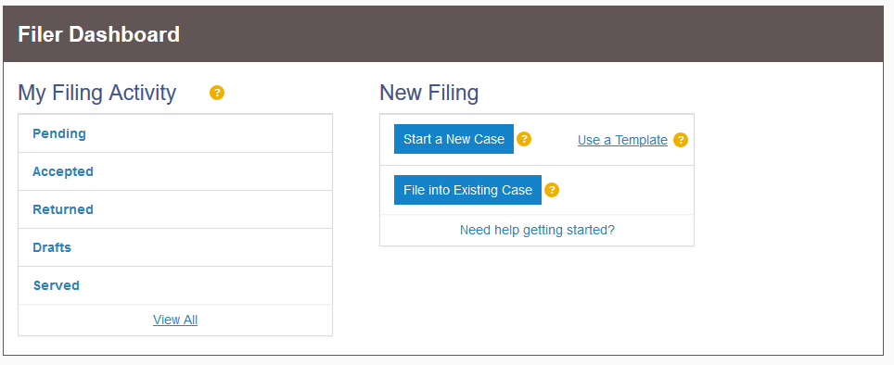Open the Pending filings list

[59, 133]
